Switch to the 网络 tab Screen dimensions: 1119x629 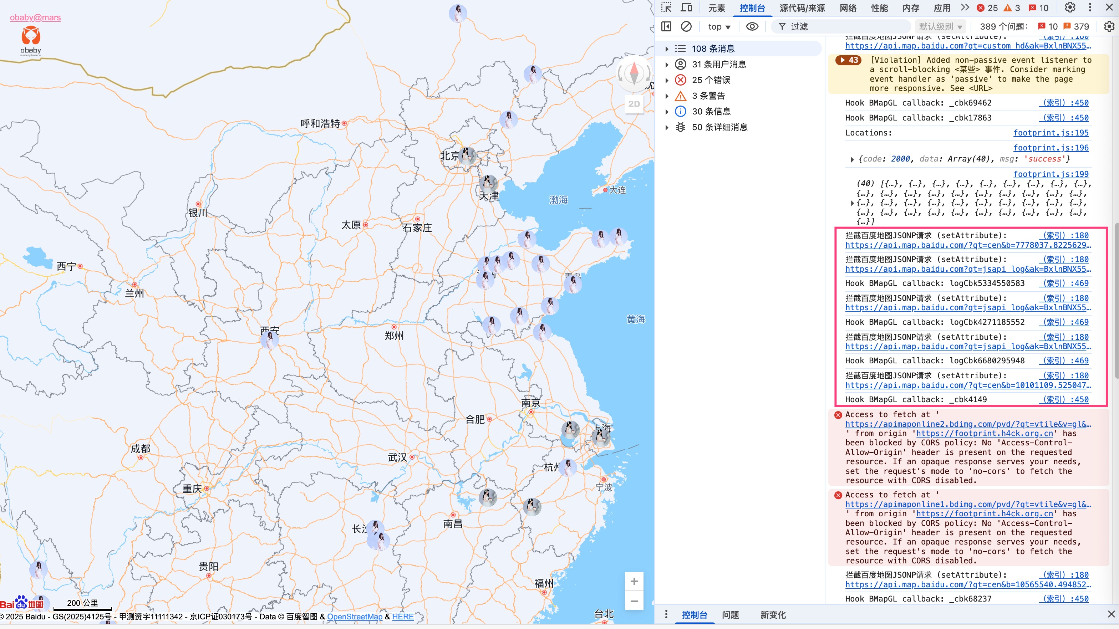(848, 8)
